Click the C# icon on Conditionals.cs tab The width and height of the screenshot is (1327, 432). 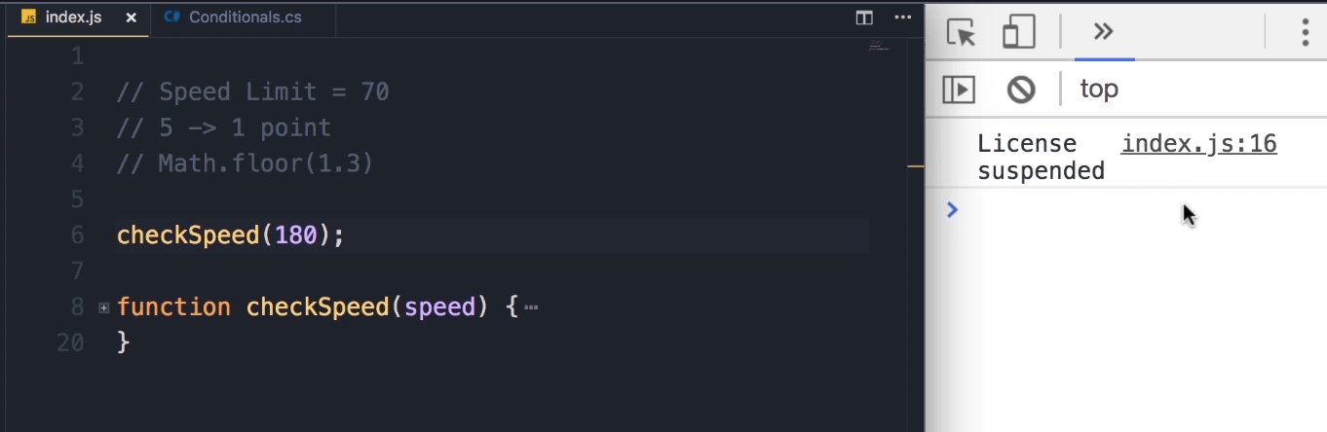172,18
